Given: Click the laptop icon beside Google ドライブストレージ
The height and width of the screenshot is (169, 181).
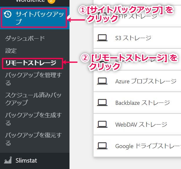Looking at the screenshot, I should pyautogui.click(x=102, y=146).
